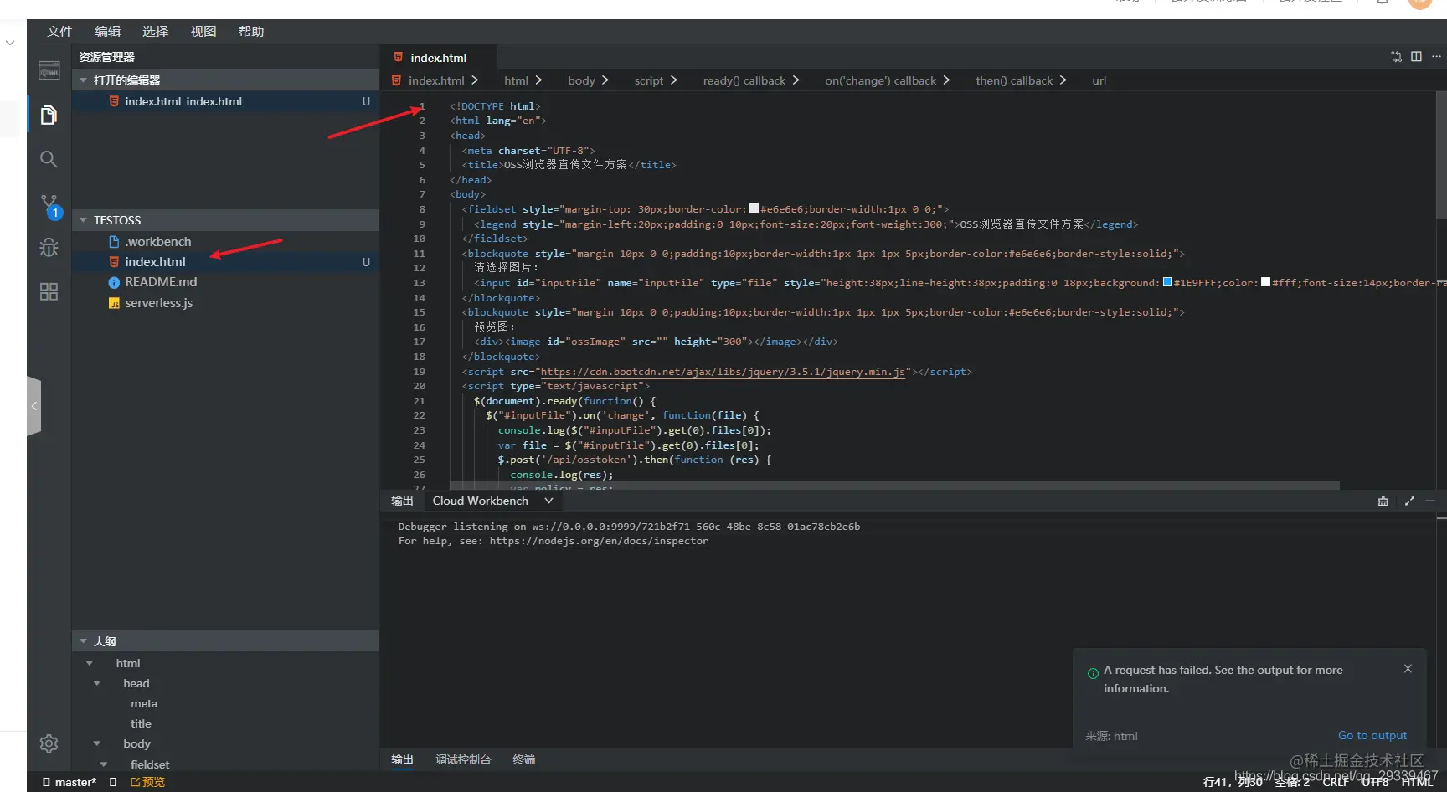Switch to the 输出 bottom tab
Viewport: 1447px width, 792px height.
tap(402, 759)
